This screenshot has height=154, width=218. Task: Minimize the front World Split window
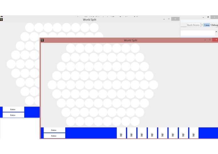pos(205,40)
